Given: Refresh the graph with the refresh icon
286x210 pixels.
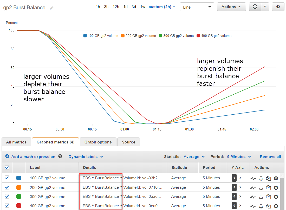Looking at the screenshot, I should pyautogui.click(x=255, y=7).
